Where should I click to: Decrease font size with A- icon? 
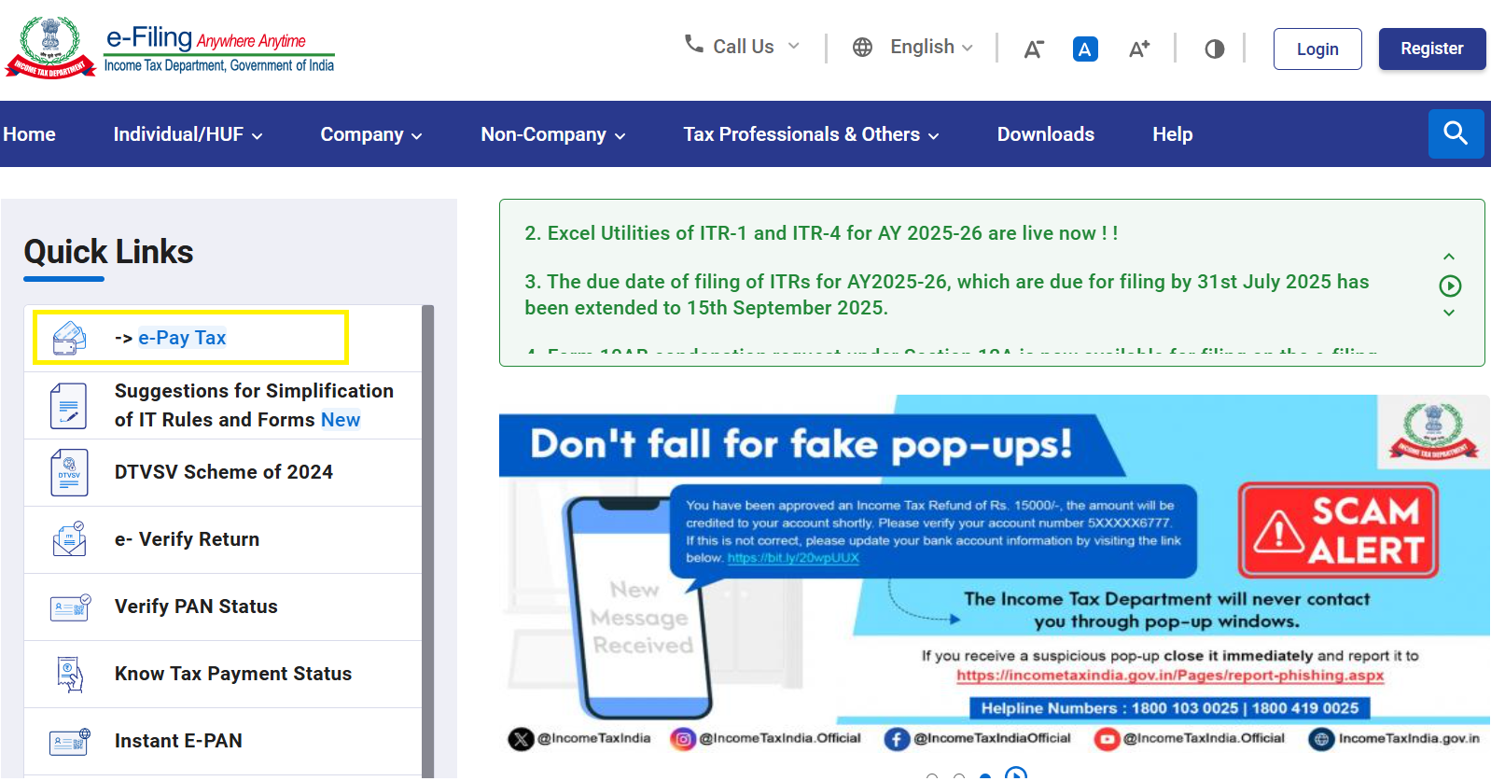click(1033, 49)
